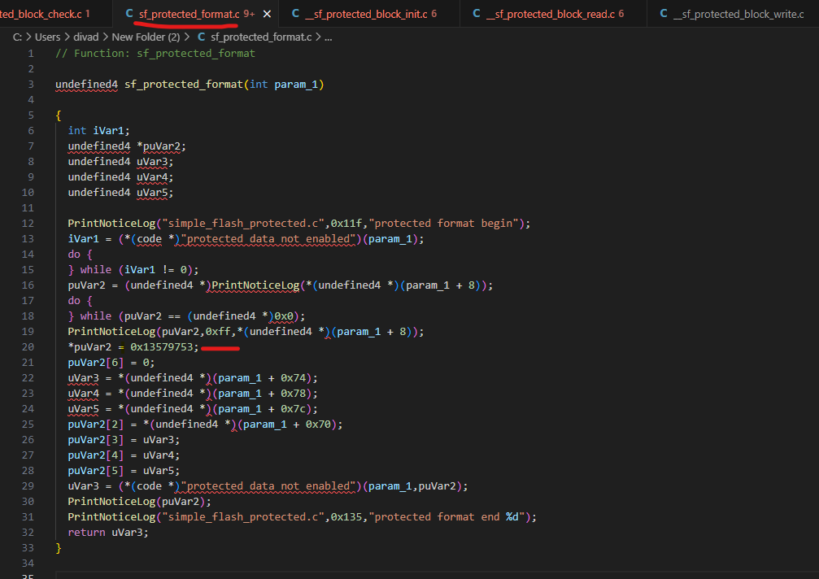
Task: Click 'int iVar1;' declaration
Action: 98,131
